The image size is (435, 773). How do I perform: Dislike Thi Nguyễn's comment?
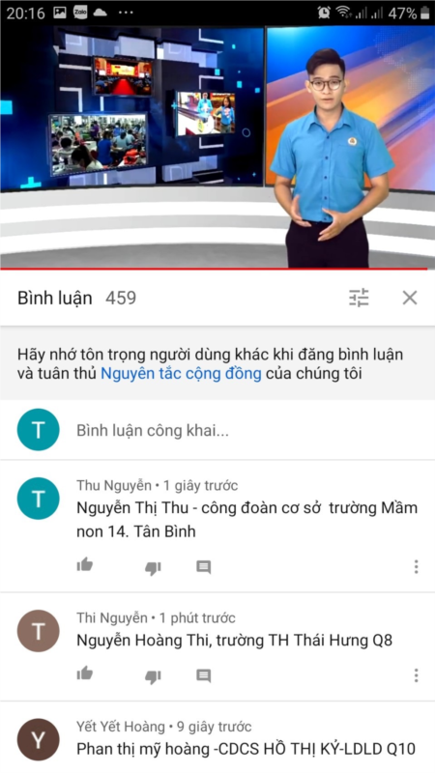[x=153, y=677]
